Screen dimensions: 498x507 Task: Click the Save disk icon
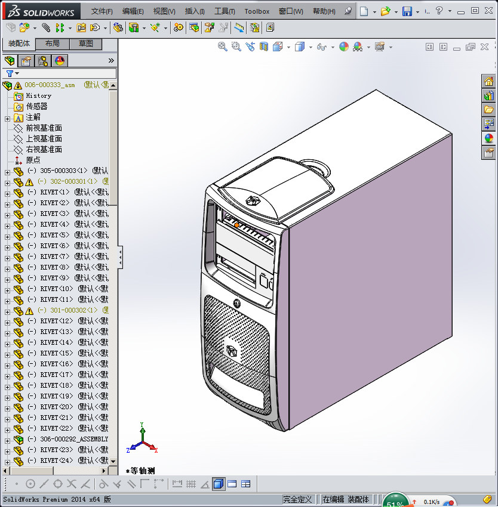(407, 11)
